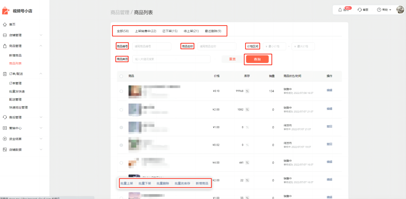
Task: Click 批量删除 in the batch bar
Action: coord(163,184)
